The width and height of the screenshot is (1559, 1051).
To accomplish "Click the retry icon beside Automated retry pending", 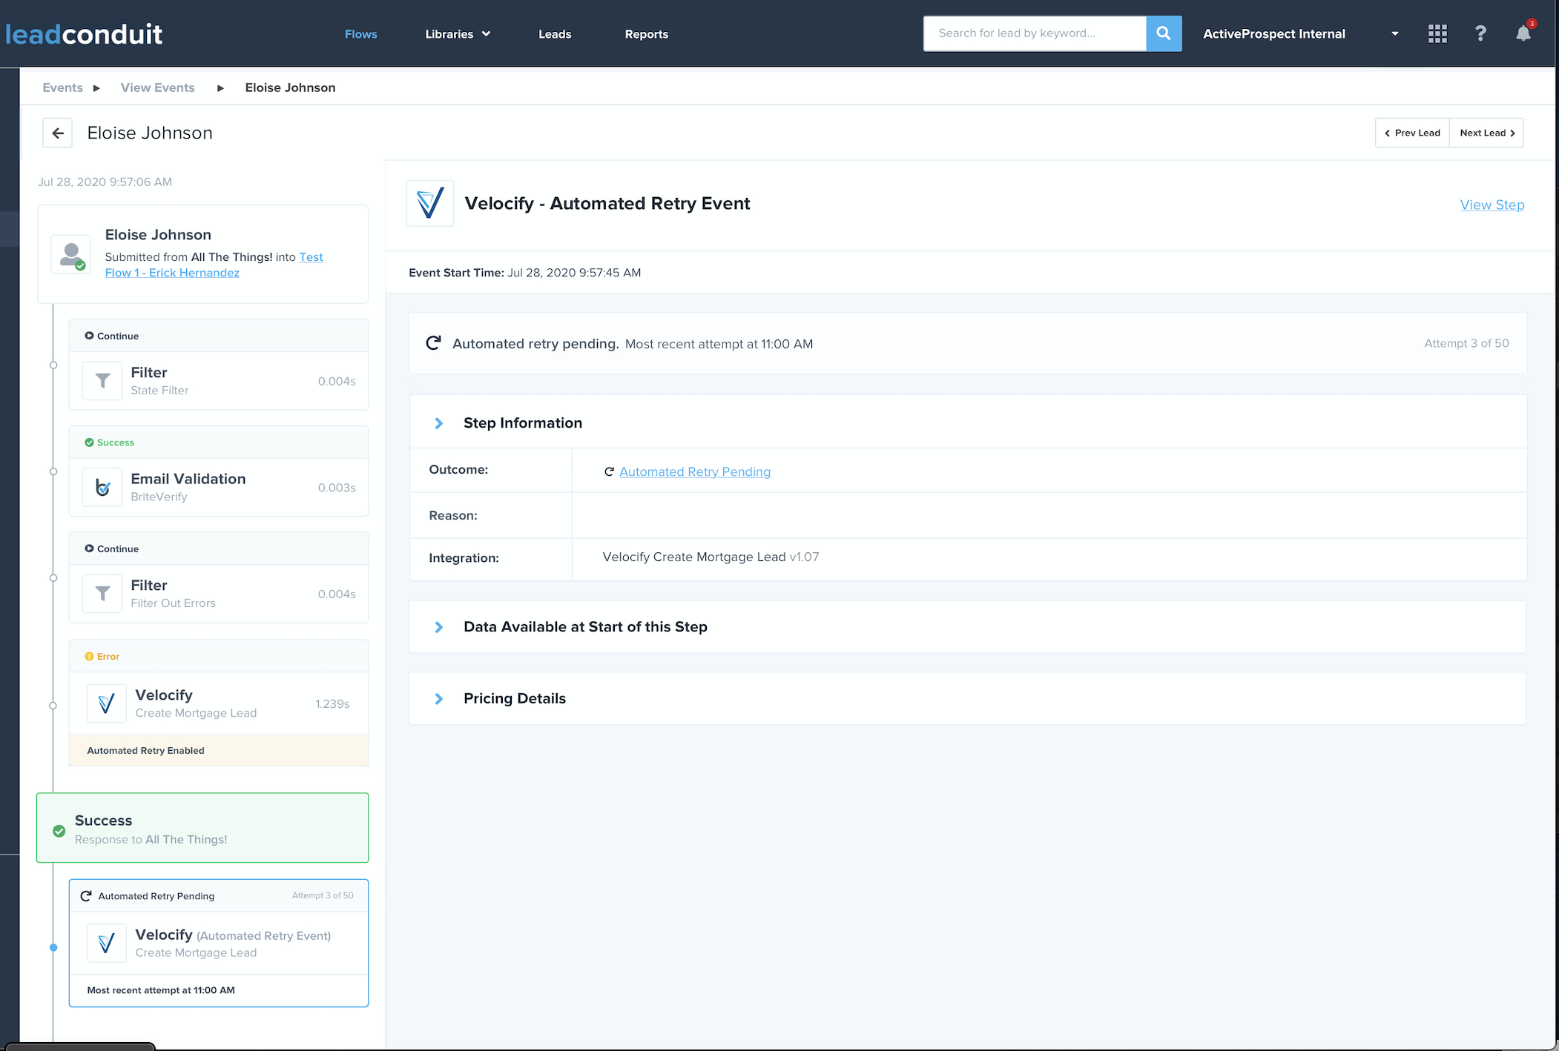I will [x=433, y=343].
